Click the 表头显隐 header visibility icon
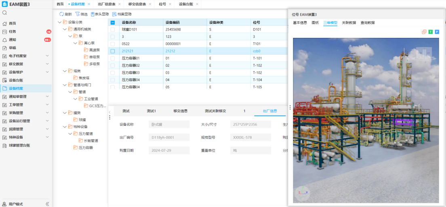This screenshot has height=207, width=446. coord(93,14)
